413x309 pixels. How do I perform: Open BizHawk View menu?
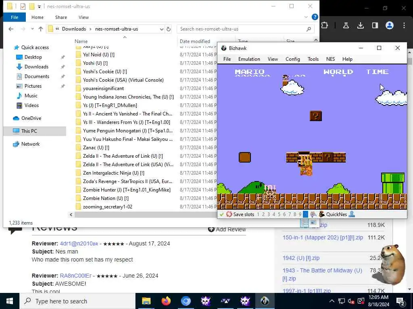point(273,59)
